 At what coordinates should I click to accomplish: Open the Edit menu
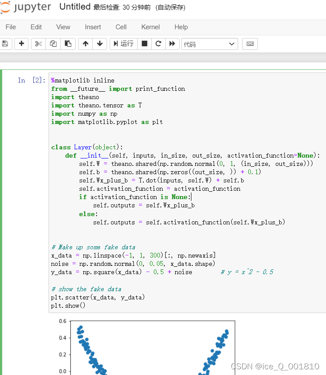tap(36, 27)
